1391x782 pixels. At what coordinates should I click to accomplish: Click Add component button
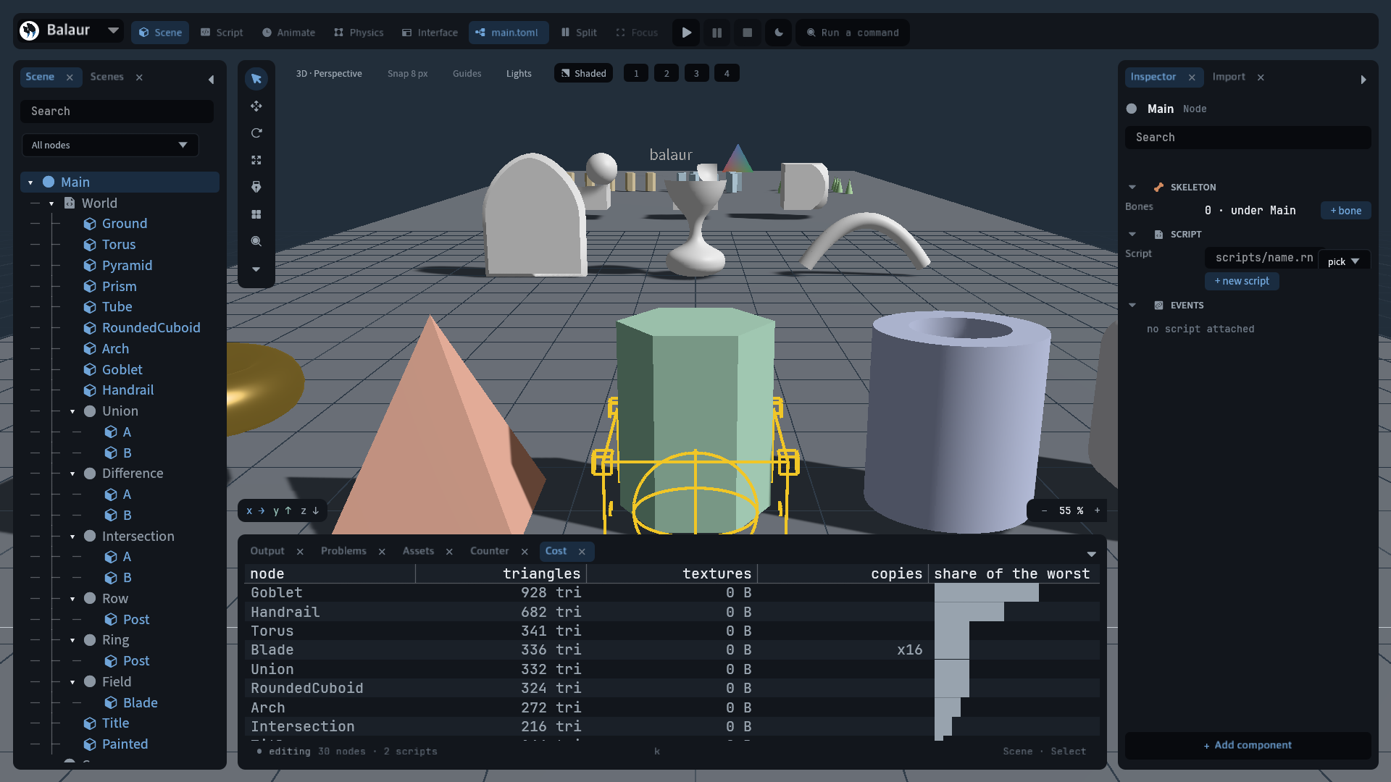[1248, 745]
